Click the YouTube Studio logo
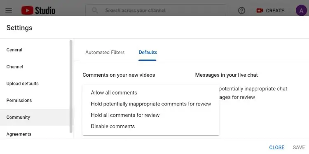 38,10
